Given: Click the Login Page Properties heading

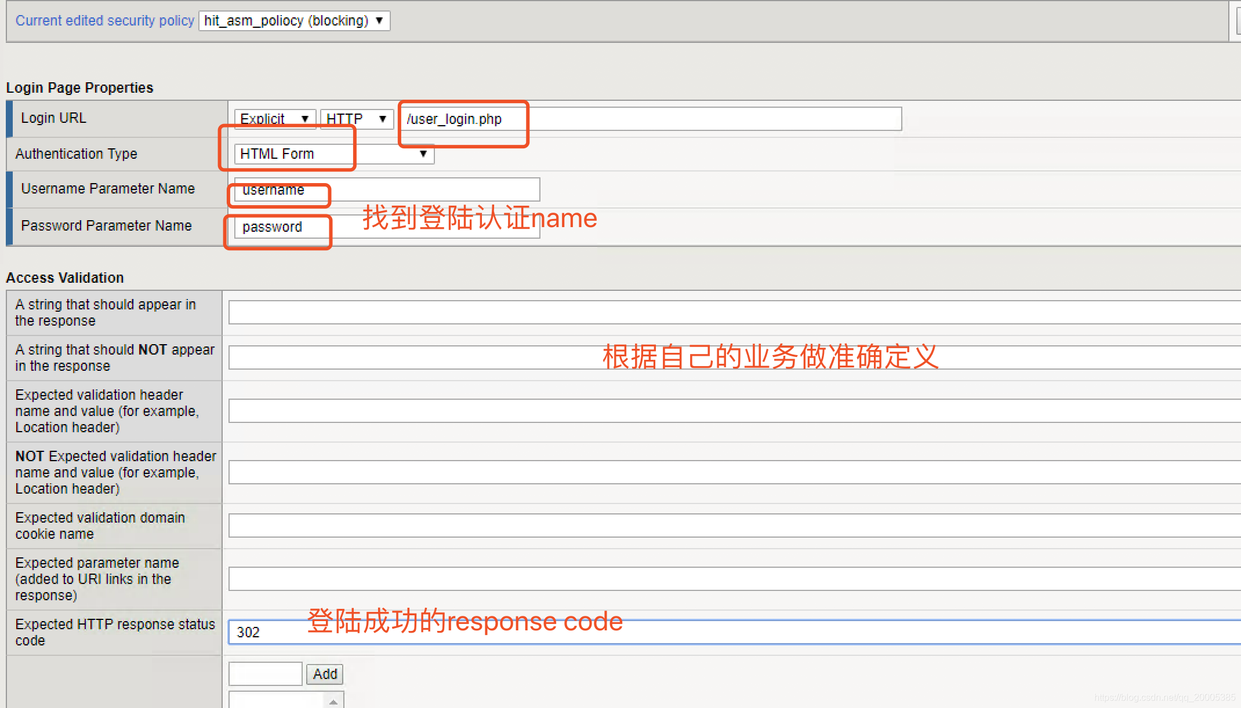Looking at the screenshot, I should pyautogui.click(x=79, y=87).
